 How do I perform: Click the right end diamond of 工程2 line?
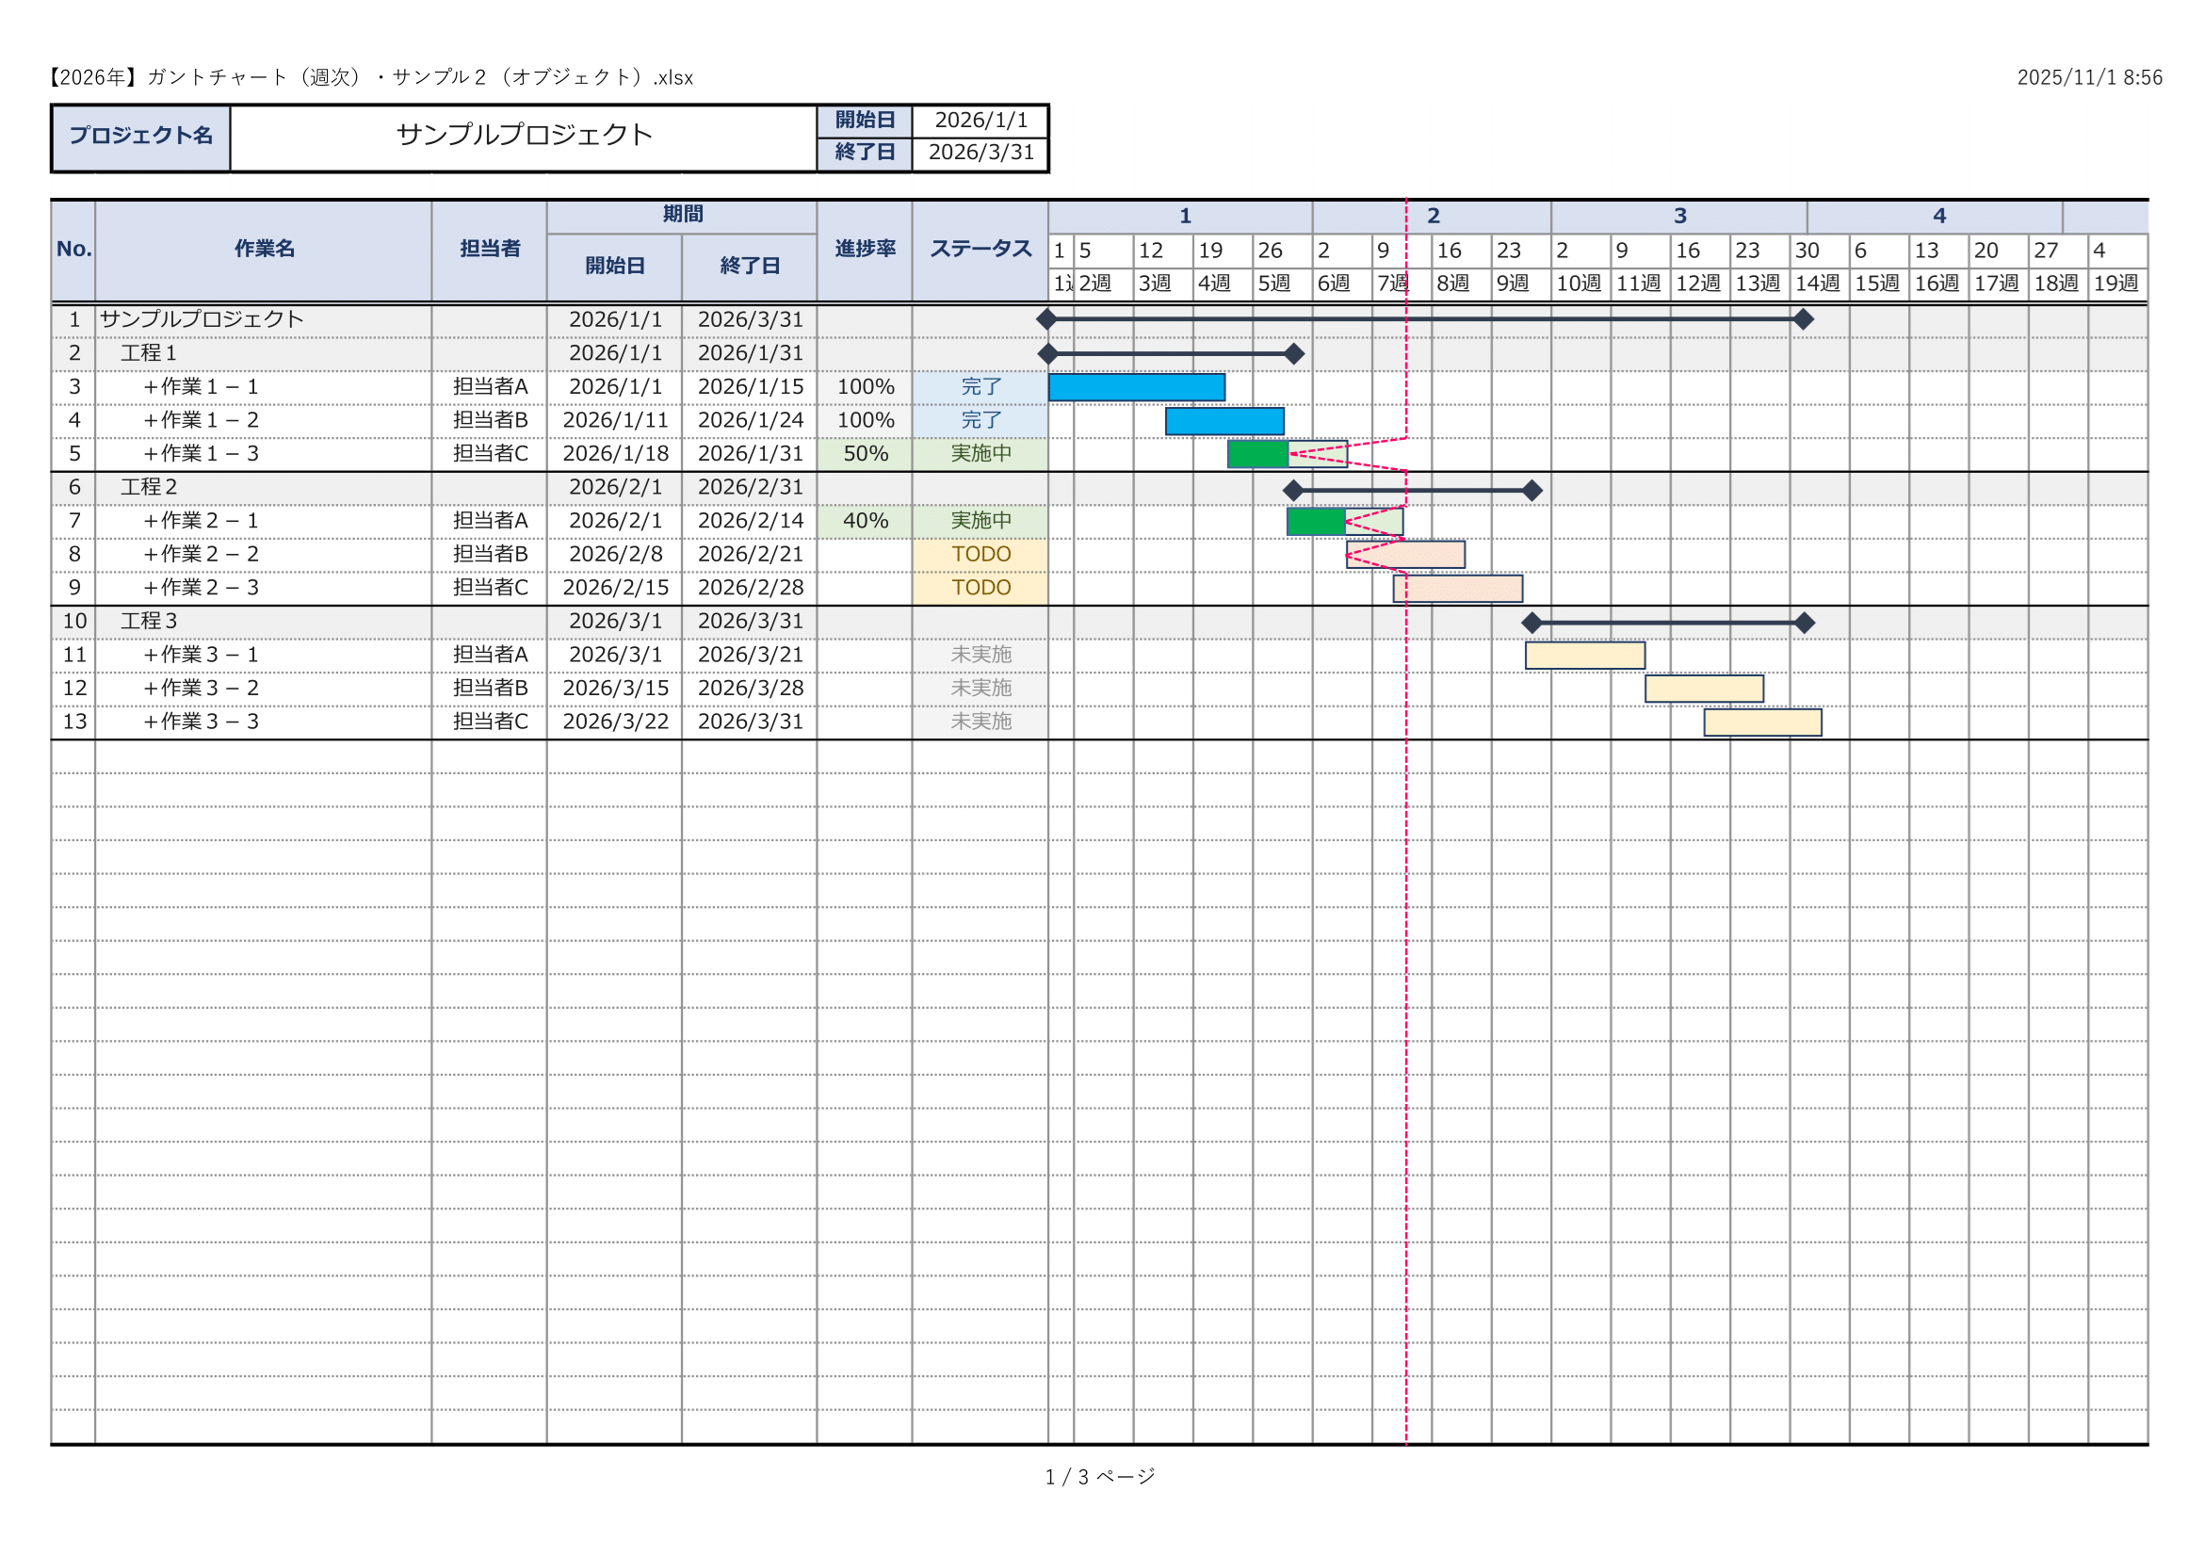click(x=1532, y=490)
